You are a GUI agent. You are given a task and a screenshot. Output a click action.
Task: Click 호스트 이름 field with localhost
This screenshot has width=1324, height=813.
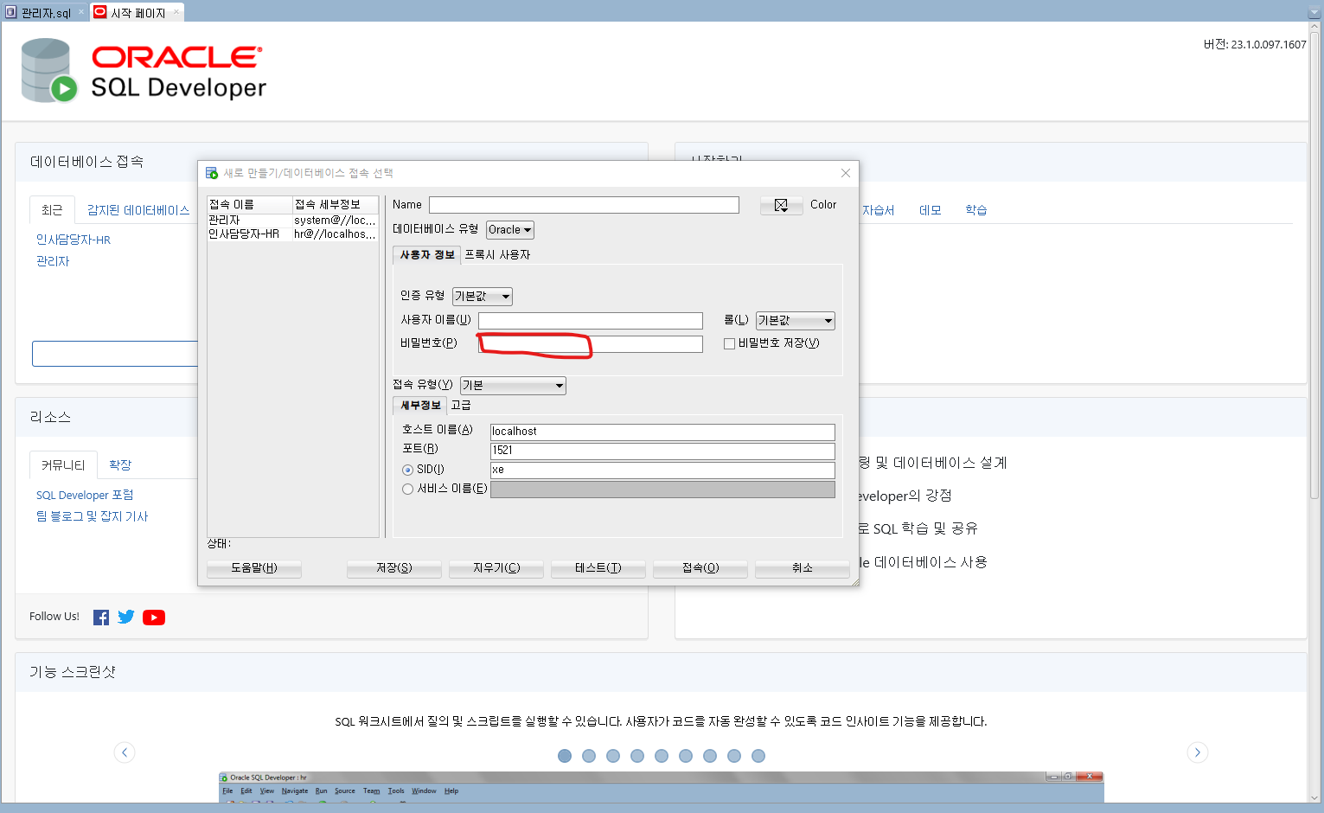pos(662,432)
